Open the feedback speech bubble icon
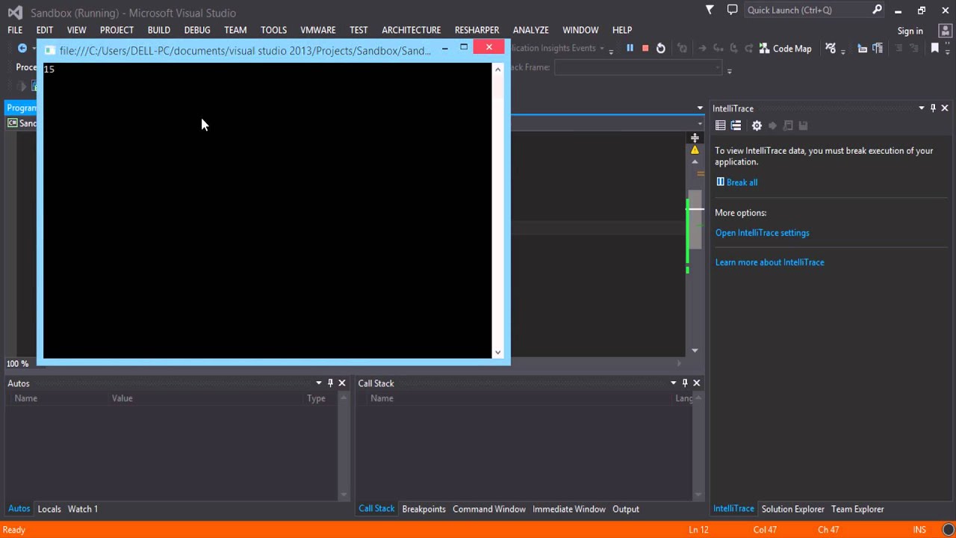The height and width of the screenshot is (538, 956). [x=732, y=10]
